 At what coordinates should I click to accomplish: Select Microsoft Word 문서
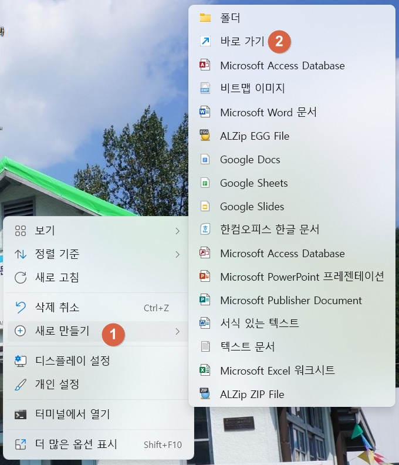(x=292, y=112)
